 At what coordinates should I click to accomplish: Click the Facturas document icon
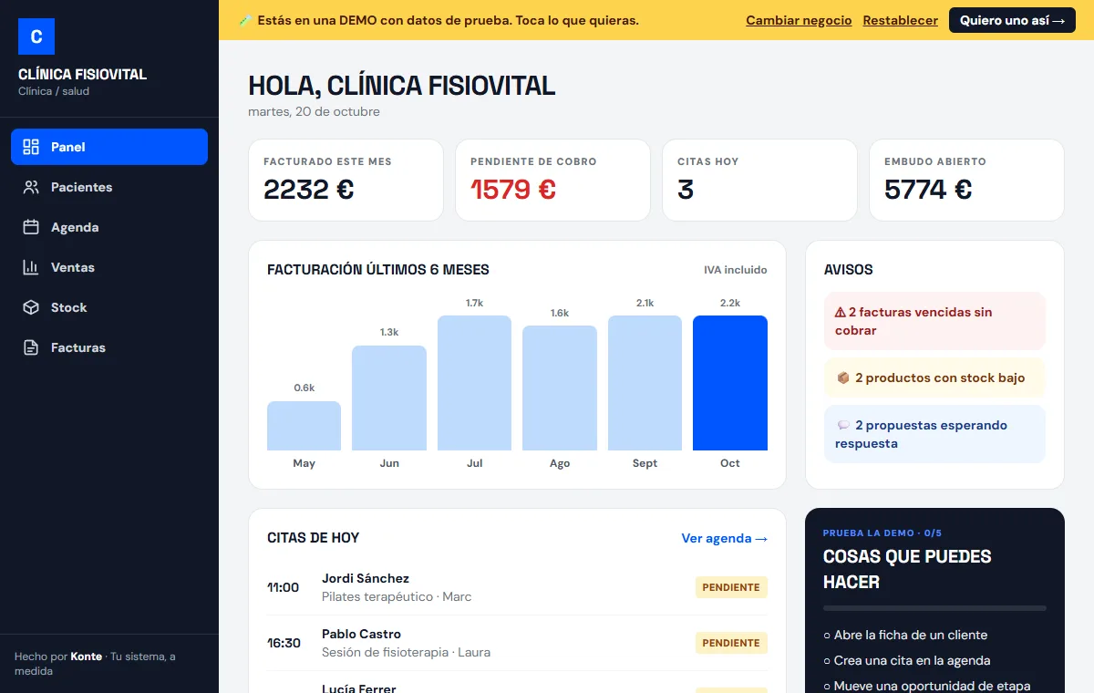tap(31, 347)
